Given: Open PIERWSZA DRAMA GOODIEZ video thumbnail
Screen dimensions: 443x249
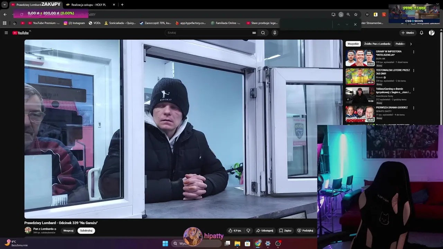Looking at the screenshot, I should coord(360,114).
